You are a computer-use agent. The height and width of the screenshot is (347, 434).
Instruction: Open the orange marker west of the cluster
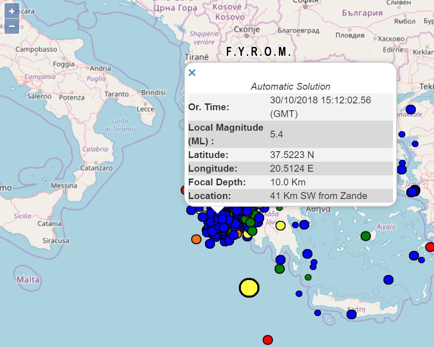point(196,239)
